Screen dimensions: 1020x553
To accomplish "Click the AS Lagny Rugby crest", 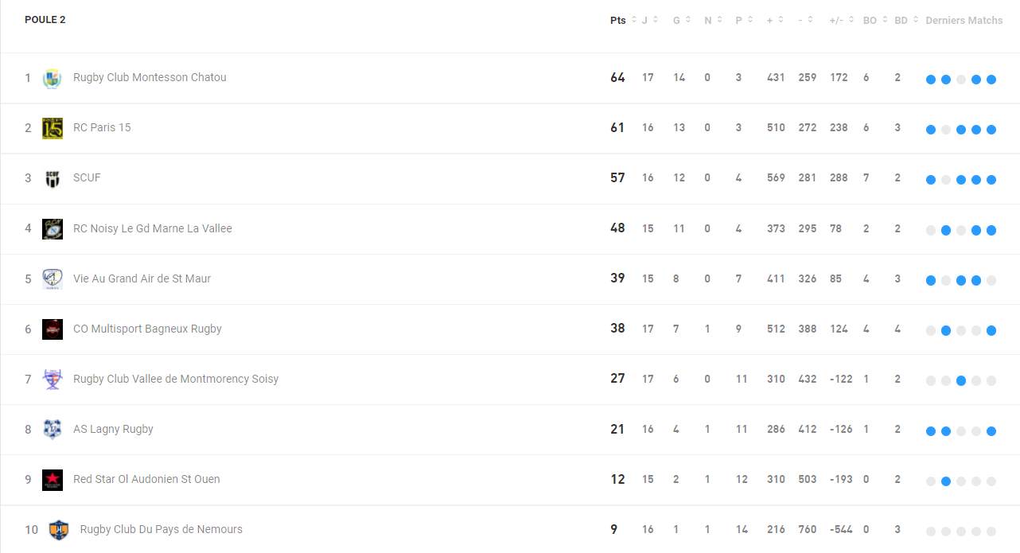I will 53,430.
